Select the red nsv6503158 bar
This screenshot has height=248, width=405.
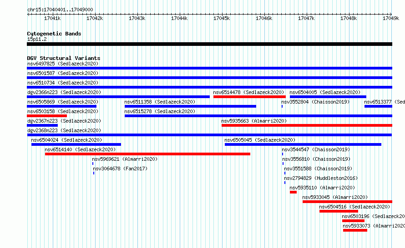[47, 116]
